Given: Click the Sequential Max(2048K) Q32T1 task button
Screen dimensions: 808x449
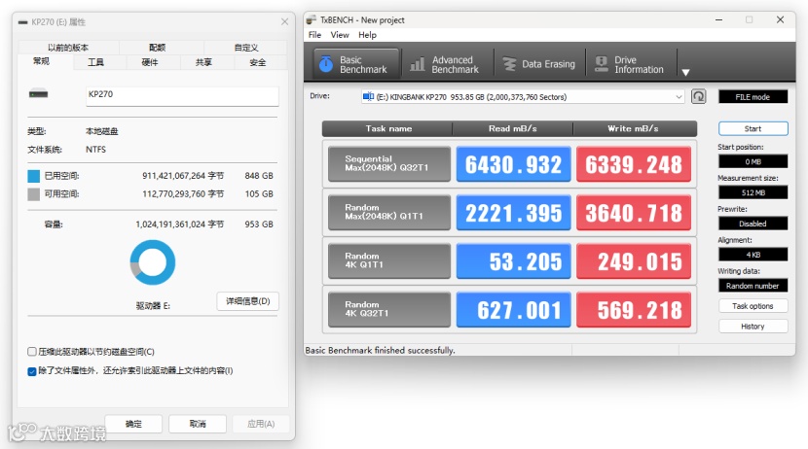Looking at the screenshot, I should coord(389,164).
